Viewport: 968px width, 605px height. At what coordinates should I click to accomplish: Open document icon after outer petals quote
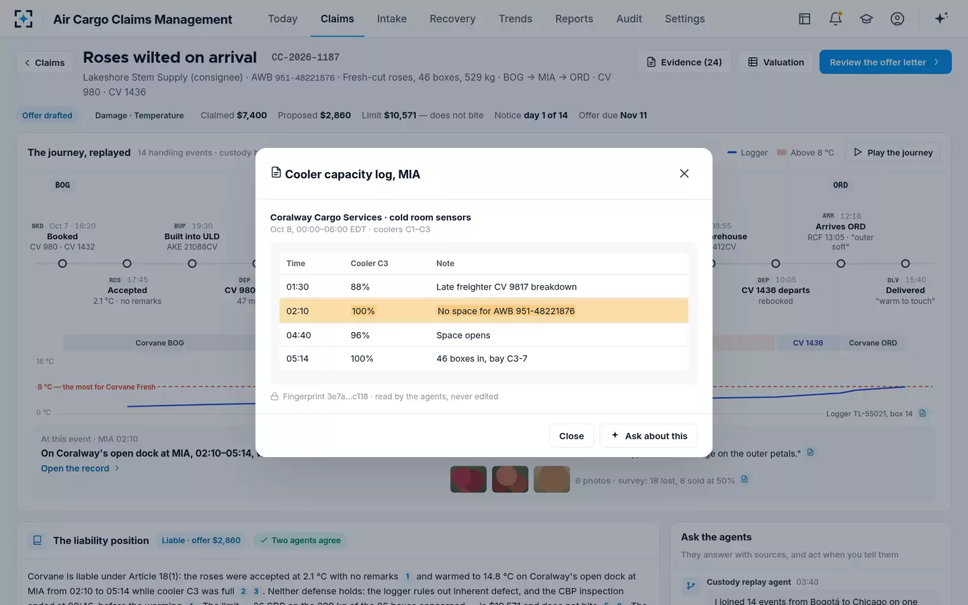pyautogui.click(x=810, y=452)
